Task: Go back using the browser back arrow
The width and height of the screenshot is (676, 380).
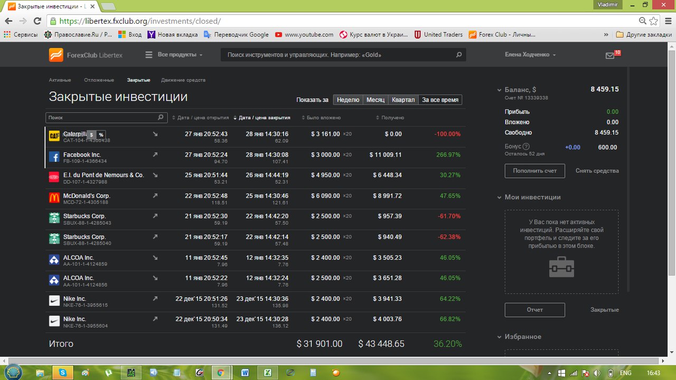Action: coord(8,21)
